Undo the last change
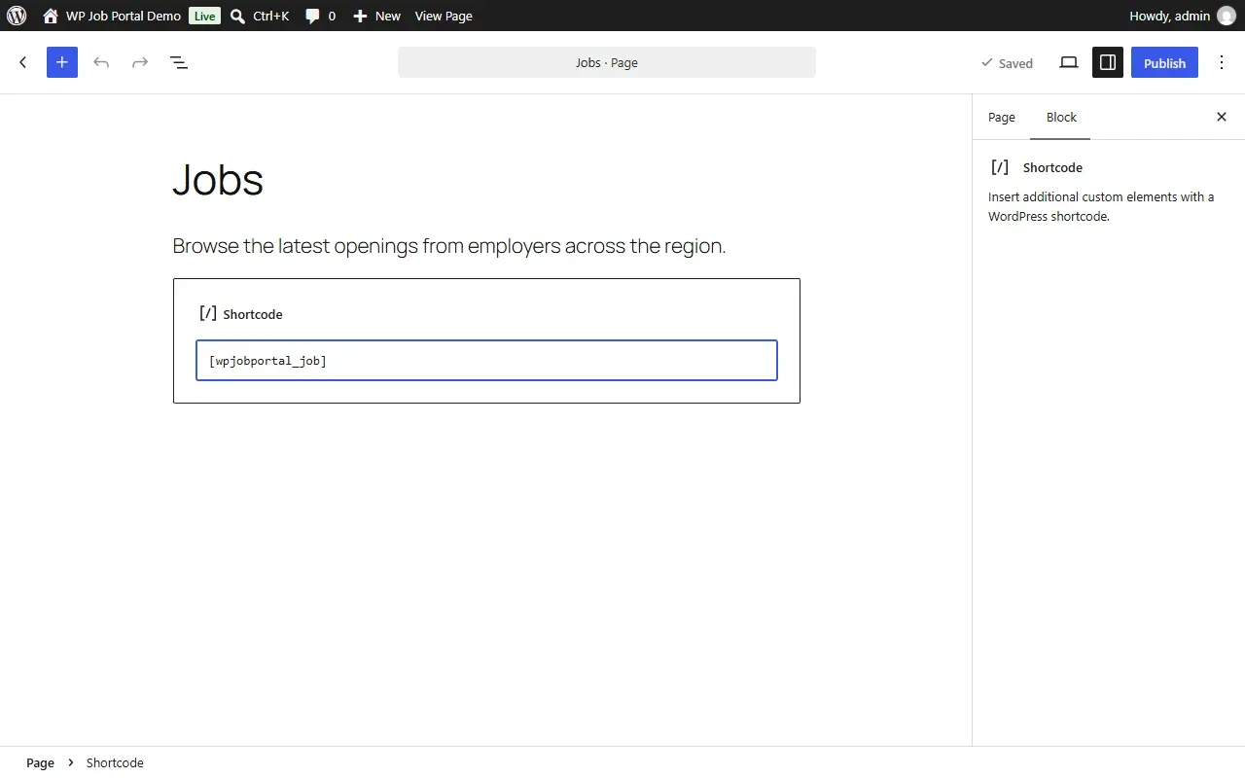 (x=101, y=62)
